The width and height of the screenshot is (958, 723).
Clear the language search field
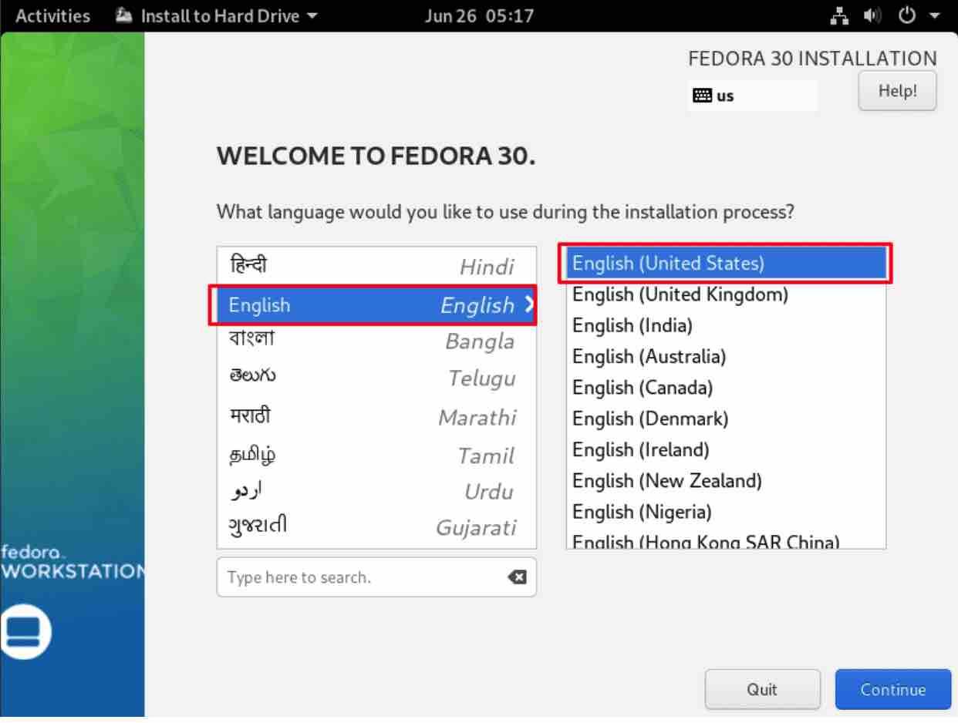tap(518, 577)
